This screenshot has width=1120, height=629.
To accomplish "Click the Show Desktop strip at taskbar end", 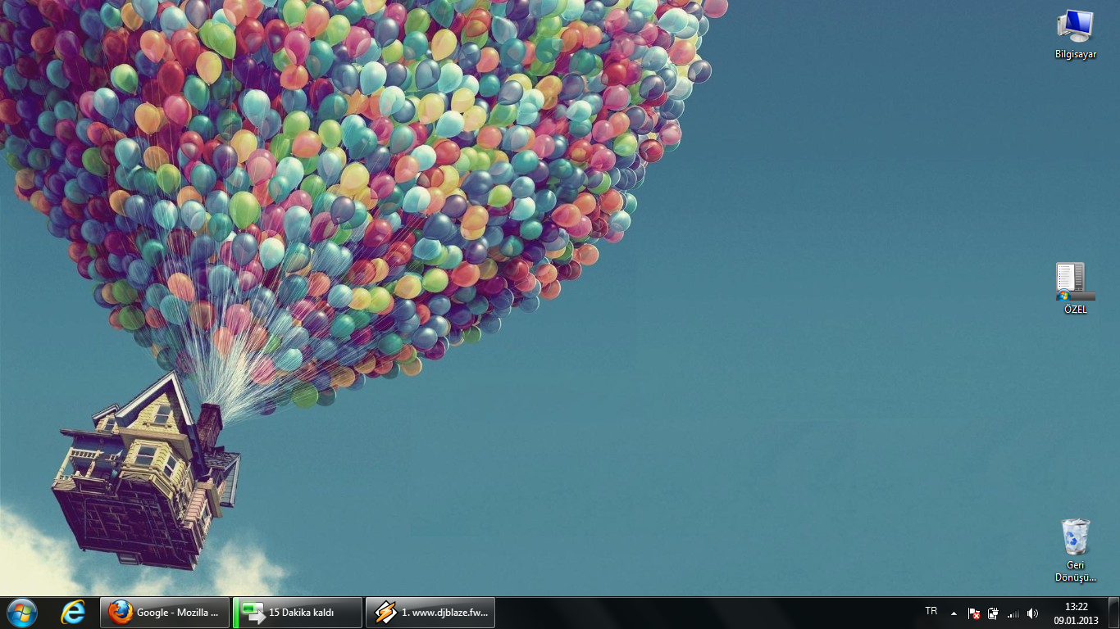I will tap(1113, 613).
